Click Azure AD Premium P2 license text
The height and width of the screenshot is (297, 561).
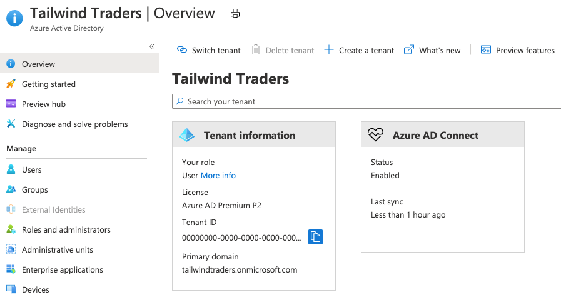(x=221, y=206)
